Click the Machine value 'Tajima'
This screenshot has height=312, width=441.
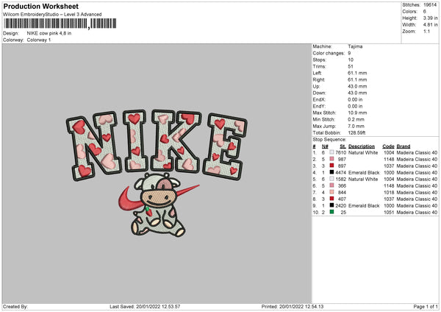point(355,46)
